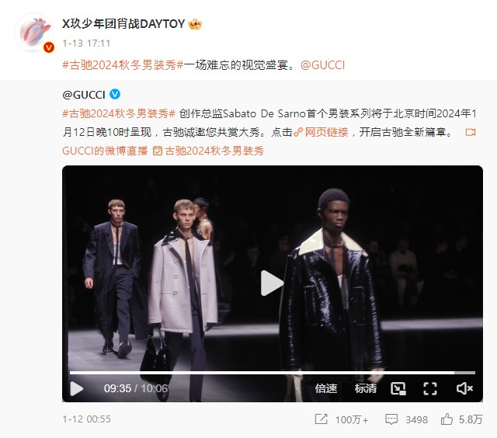Click the @GUCCI reposted author name

[x=84, y=95]
